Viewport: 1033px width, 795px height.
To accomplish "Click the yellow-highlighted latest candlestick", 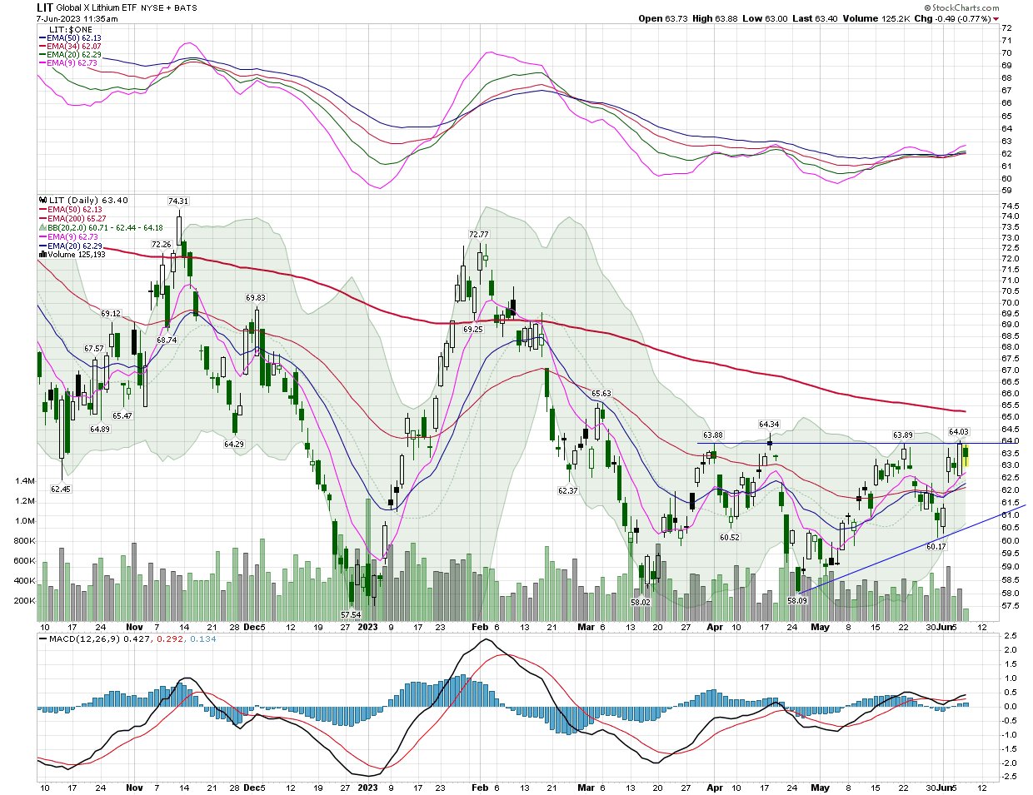I will coord(966,455).
